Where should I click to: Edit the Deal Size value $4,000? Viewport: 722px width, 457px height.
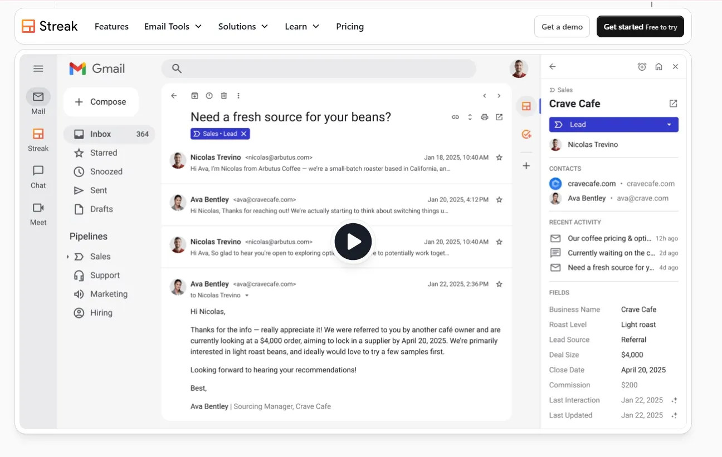pyautogui.click(x=632, y=355)
